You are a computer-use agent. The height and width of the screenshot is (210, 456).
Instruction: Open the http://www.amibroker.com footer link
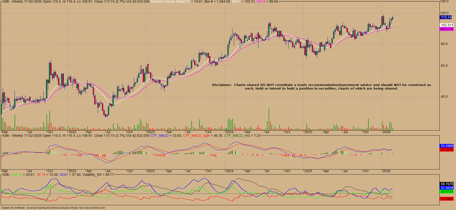pos(93,208)
